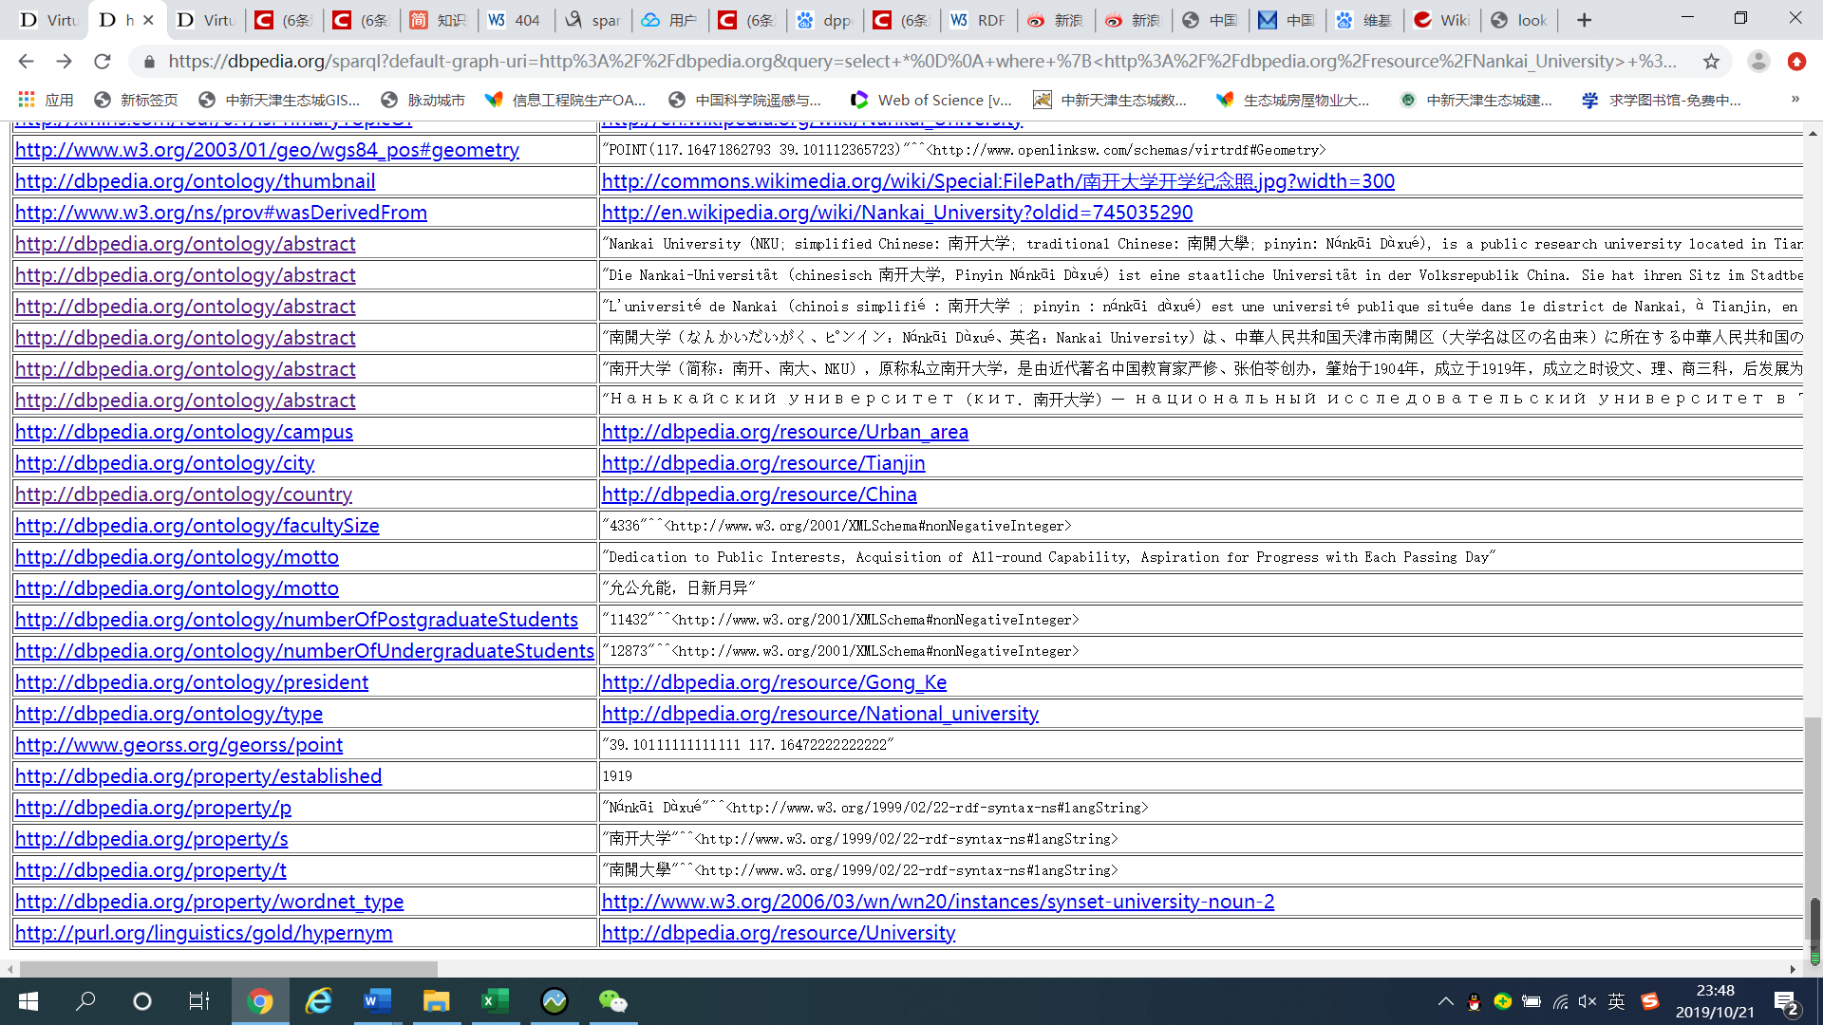Screen dimensions: 1823x1025
Task: Switch to Chrome in the taskbar
Action: click(260, 1001)
